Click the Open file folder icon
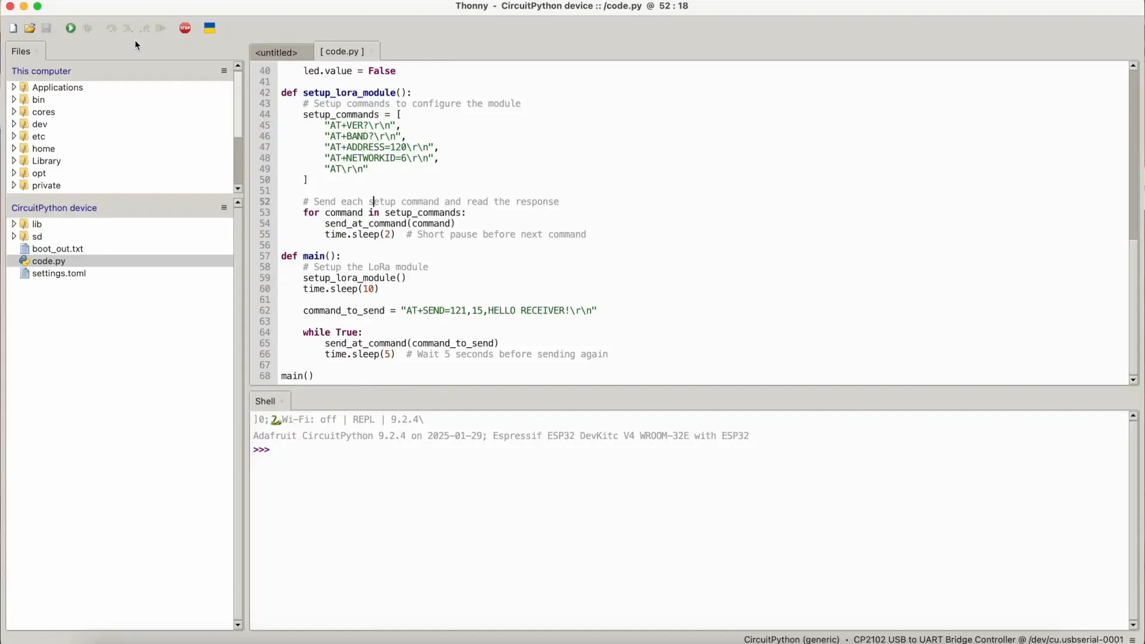Viewport: 1145px width, 644px height. click(30, 29)
